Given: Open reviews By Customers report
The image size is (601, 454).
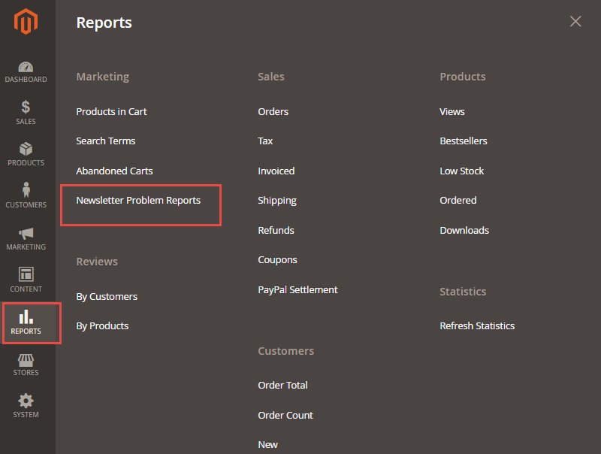Looking at the screenshot, I should 107,297.
